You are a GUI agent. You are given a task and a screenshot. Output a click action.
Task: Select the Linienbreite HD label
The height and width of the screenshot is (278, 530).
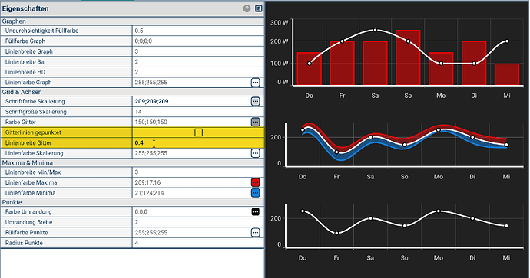click(25, 72)
